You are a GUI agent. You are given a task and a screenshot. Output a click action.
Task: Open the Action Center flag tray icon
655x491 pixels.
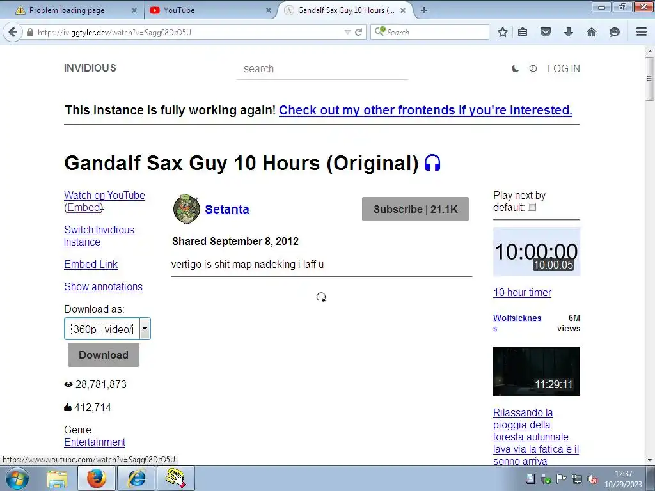point(562,479)
